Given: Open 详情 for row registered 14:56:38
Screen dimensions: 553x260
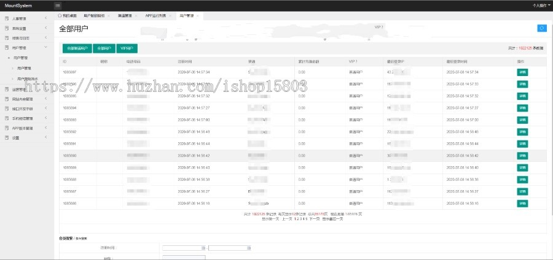Looking at the screenshot, I should 522,180.
